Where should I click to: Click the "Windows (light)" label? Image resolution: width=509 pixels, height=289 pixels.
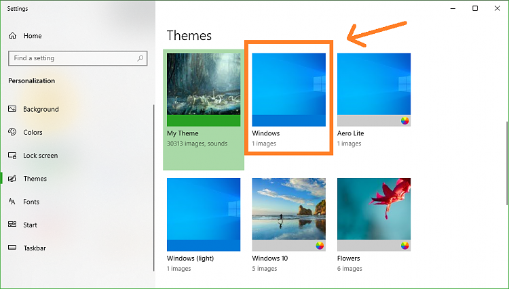(x=190, y=259)
